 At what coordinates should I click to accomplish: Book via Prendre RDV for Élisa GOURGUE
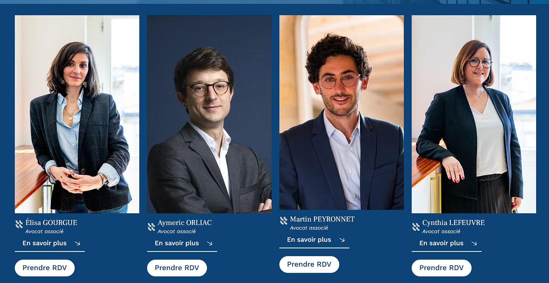point(45,268)
